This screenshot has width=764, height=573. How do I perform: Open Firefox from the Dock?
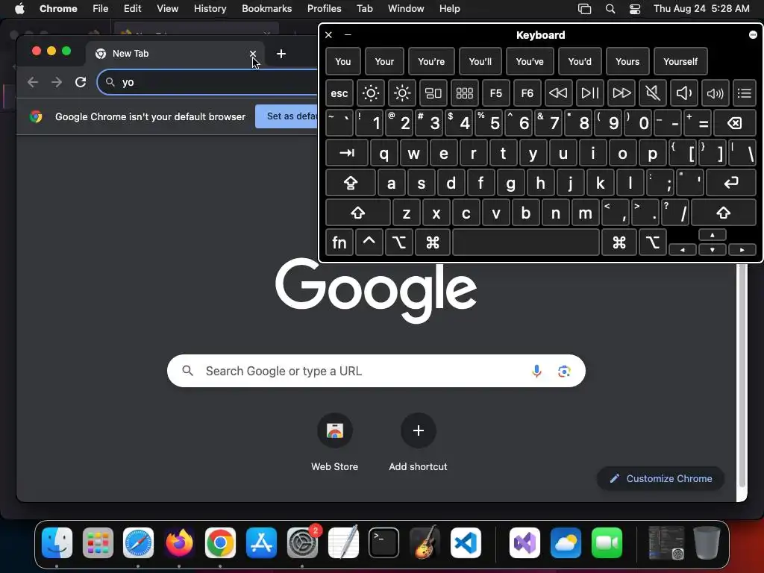point(179,542)
